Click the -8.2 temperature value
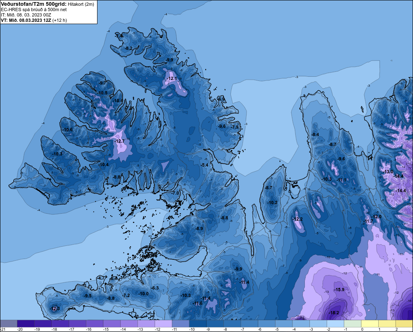The height and width of the screenshot is (332, 413). point(128,48)
